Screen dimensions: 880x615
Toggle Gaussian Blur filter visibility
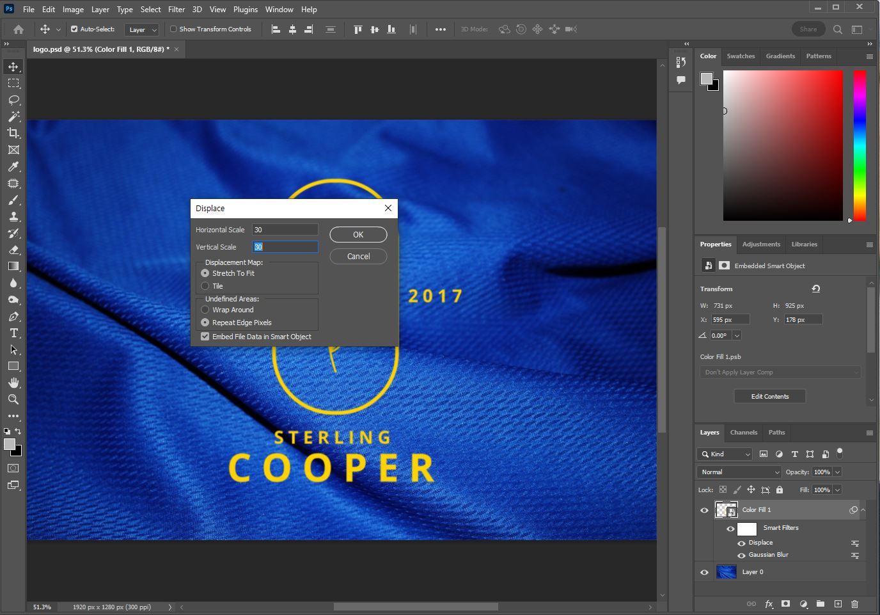click(742, 555)
